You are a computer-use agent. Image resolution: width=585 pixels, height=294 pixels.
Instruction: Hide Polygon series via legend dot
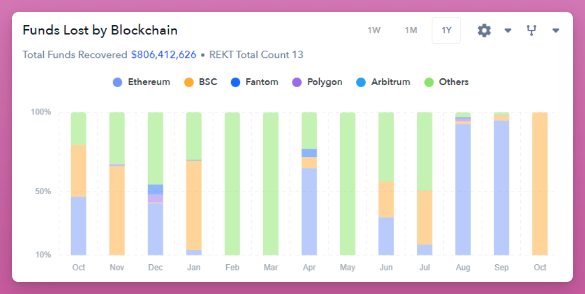tap(296, 82)
